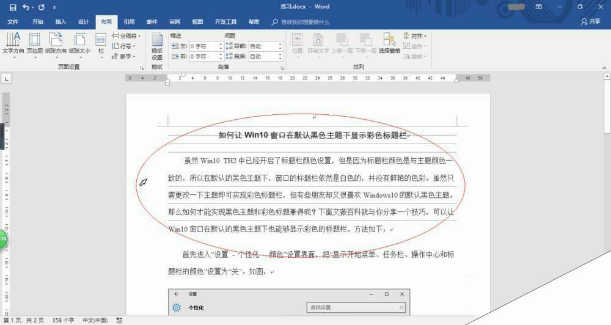Open 稿纸设置 (Manuscript Paper) settings

click(157, 46)
